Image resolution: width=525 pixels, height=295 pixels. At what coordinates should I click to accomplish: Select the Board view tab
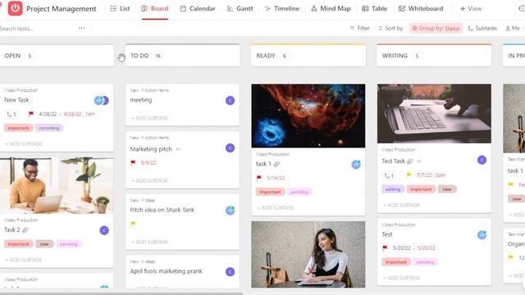click(x=155, y=9)
